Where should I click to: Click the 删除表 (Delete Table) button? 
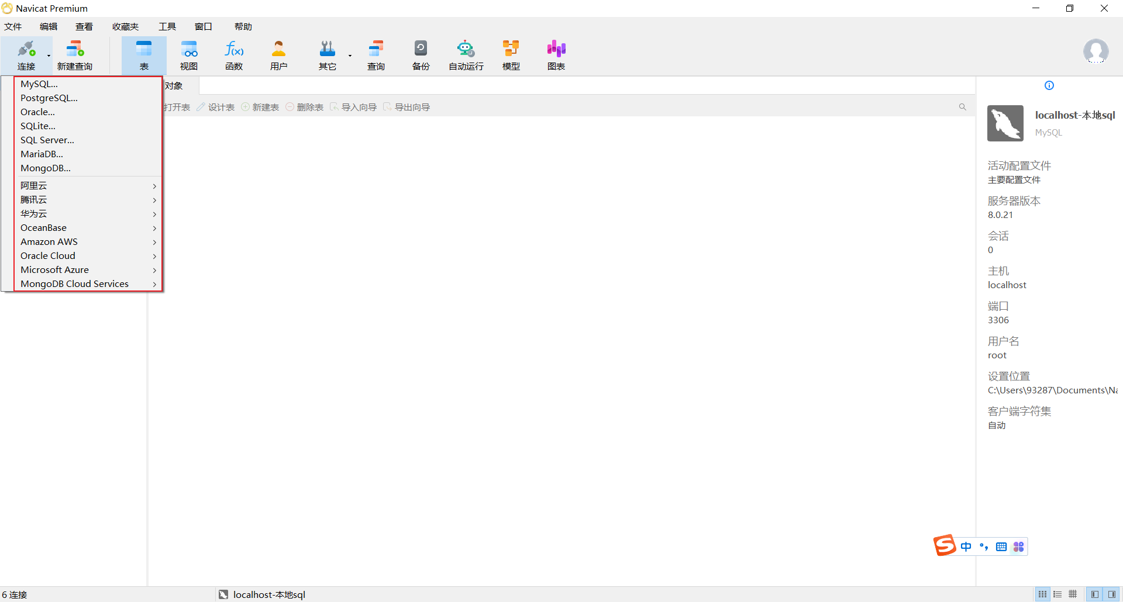[x=304, y=108]
